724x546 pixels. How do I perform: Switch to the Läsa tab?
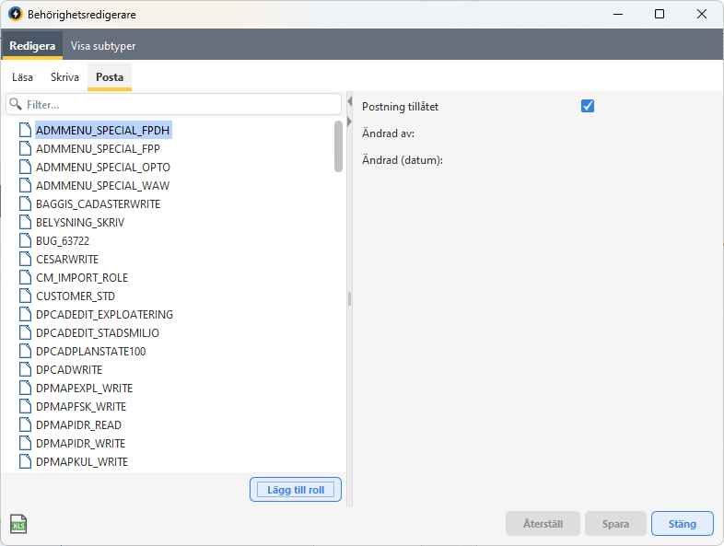click(23, 77)
